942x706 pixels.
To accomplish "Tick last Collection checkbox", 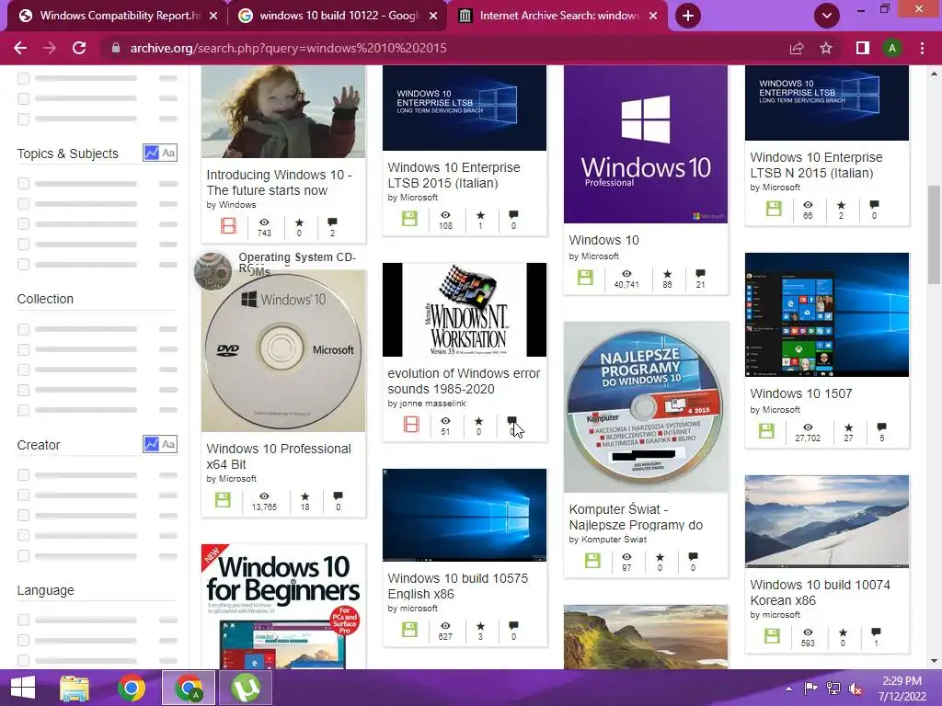I will 23,410.
